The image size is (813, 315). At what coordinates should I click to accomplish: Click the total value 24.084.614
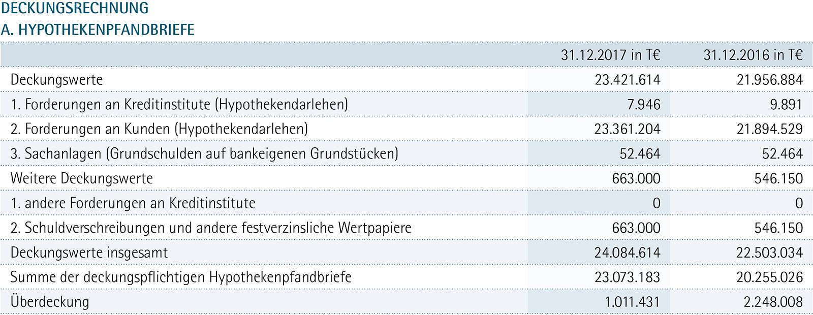click(x=627, y=253)
